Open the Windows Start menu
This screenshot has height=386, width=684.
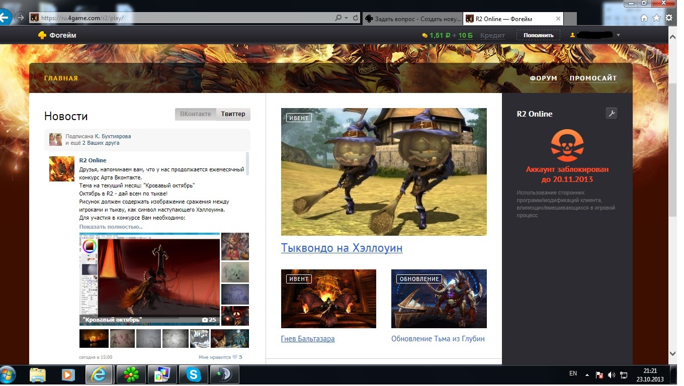click(8, 374)
